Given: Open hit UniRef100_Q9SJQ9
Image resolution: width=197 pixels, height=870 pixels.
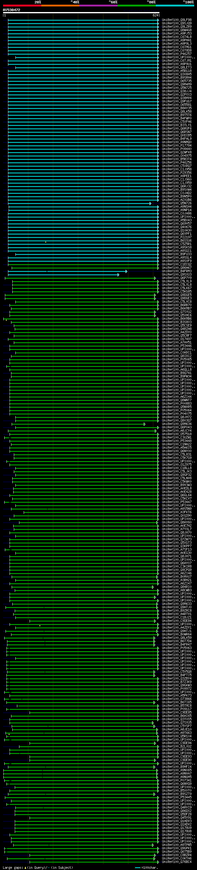Looking at the screenshot, I should [177, 23].
